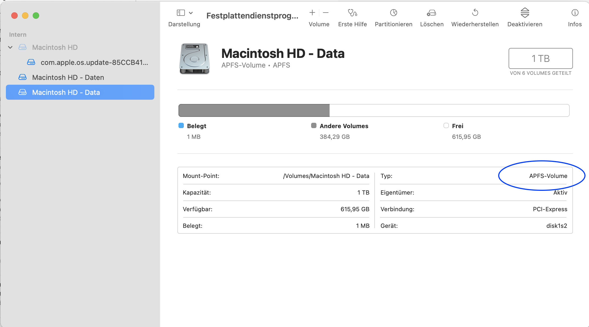
Task: Select the grayed Macintosh HD entry
Action: (x=55, y=47)
